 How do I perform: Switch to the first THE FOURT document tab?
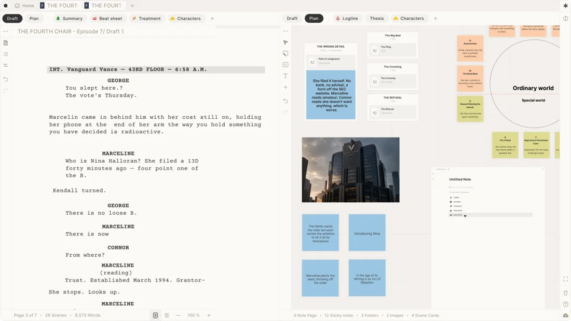click(x=59, y=6)
